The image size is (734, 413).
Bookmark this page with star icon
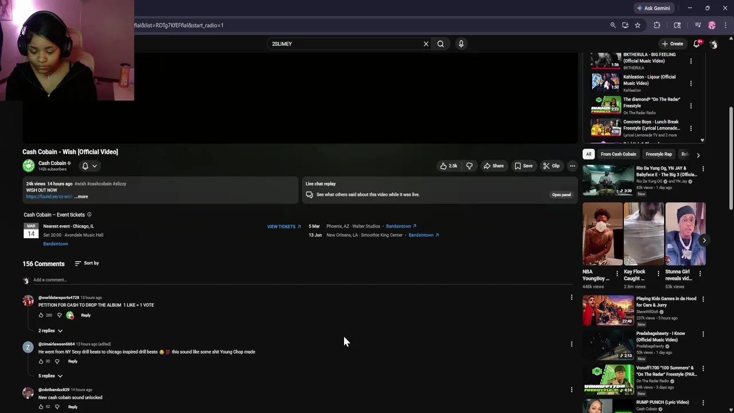[637, 25]
